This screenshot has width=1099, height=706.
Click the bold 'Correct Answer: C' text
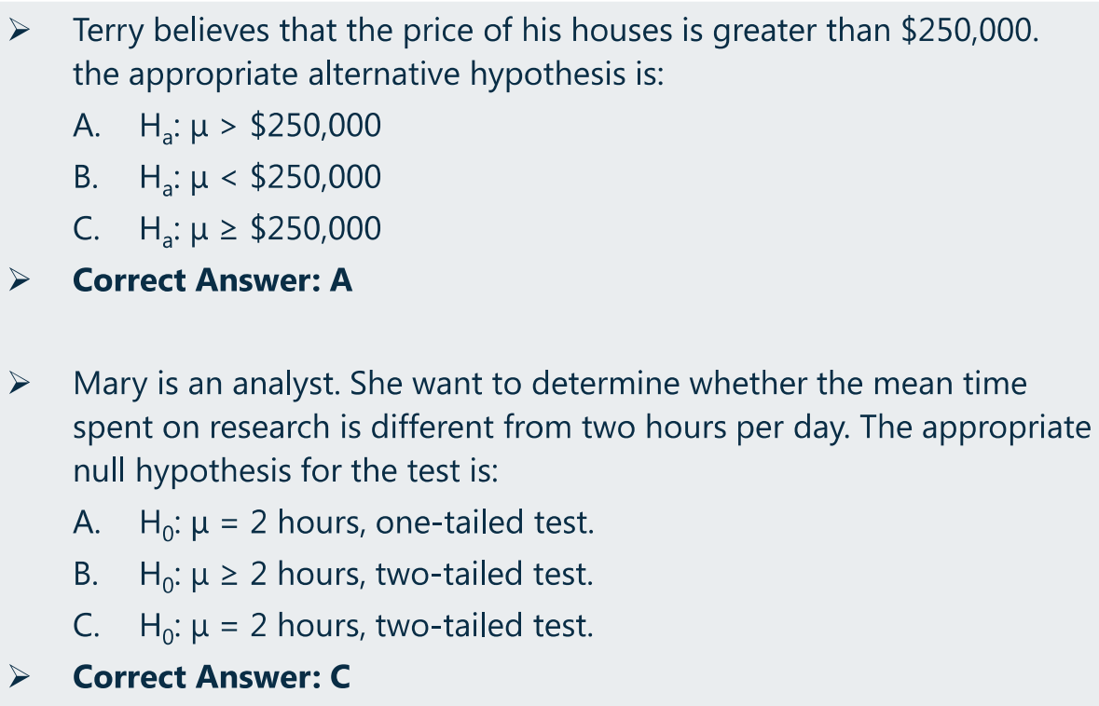[212, 676]
